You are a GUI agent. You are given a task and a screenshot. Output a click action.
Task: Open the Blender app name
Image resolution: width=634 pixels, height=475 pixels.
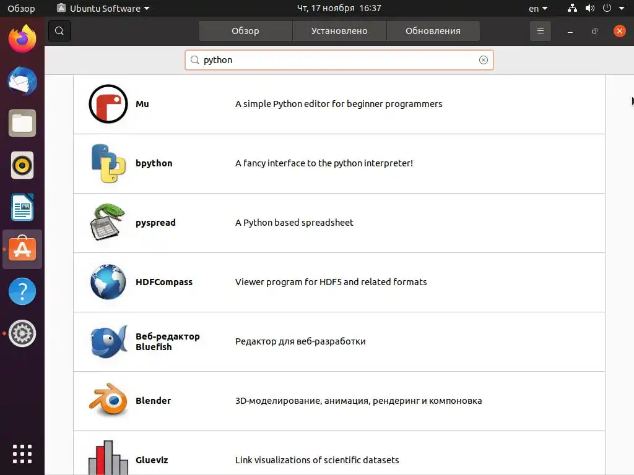[154, 401]
